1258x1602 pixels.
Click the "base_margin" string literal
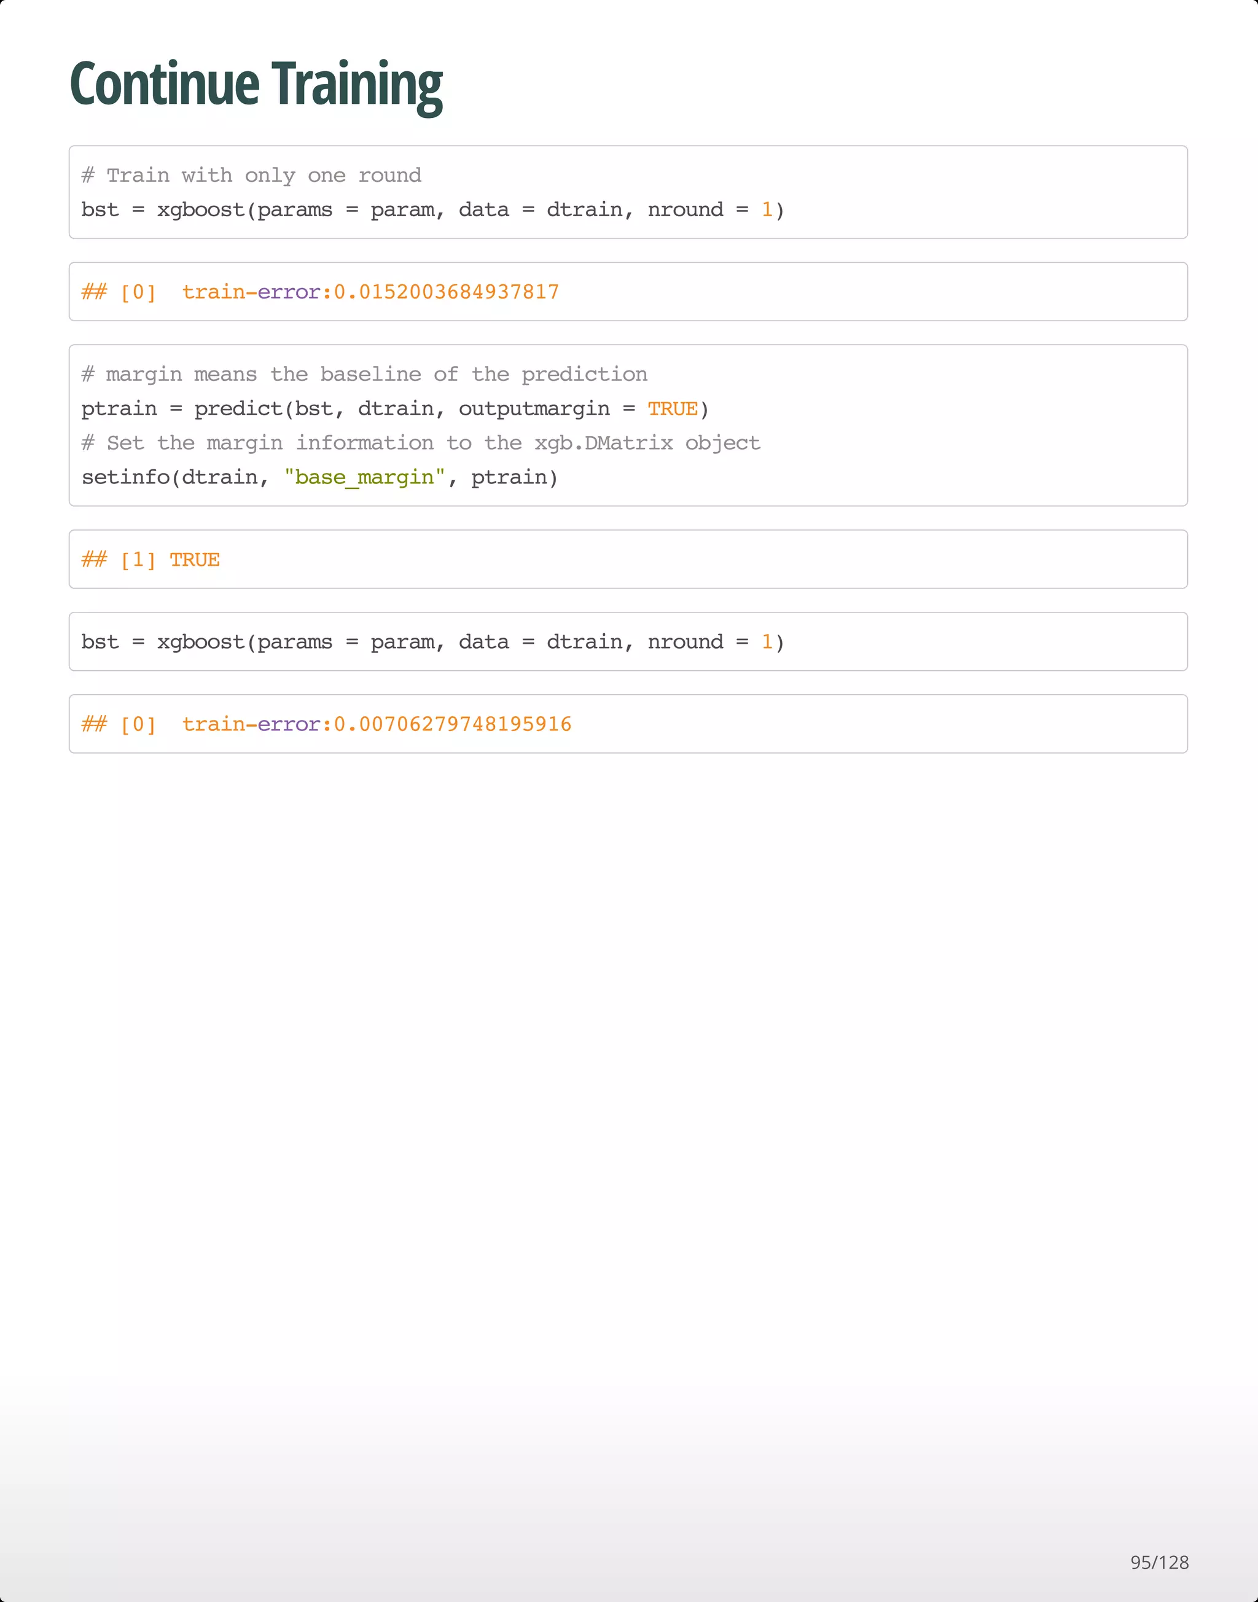coord(365,478)
